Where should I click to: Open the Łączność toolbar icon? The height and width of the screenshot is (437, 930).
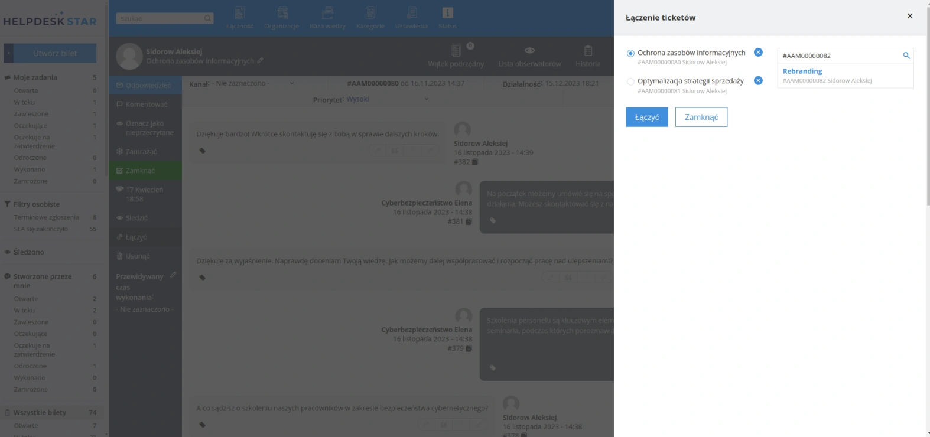tap(240, 18)
